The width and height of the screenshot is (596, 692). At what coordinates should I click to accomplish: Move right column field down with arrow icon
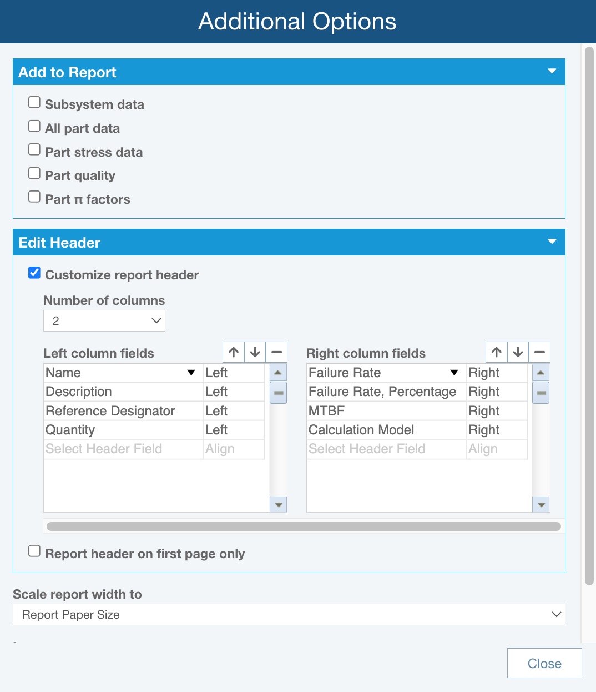[x=518, y=352]
